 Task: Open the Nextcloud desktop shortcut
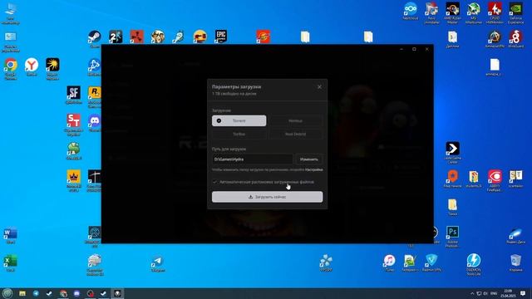[411, 11]
